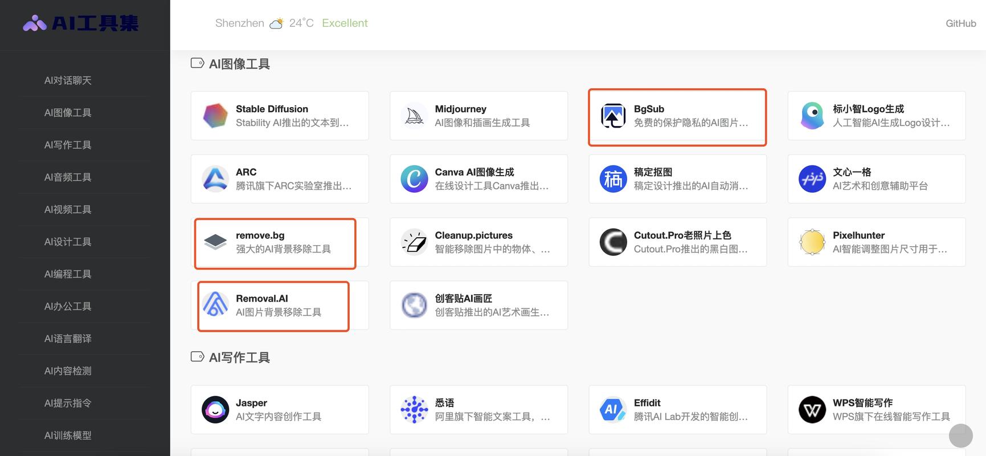This screenshot has width=986, height=456.
Task: Click the Canva AI logo icon
Action: pyautogui.click(x=414, y=179)
